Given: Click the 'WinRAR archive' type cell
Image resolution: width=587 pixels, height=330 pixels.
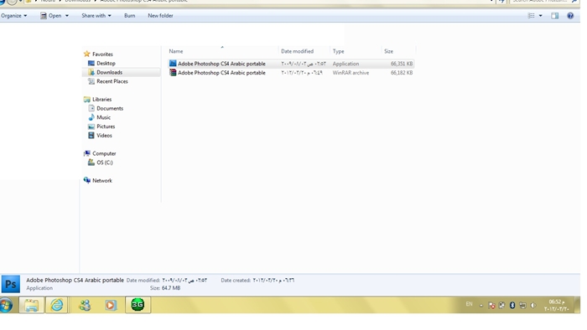Looking at the screenshot, I should point(351,73).
